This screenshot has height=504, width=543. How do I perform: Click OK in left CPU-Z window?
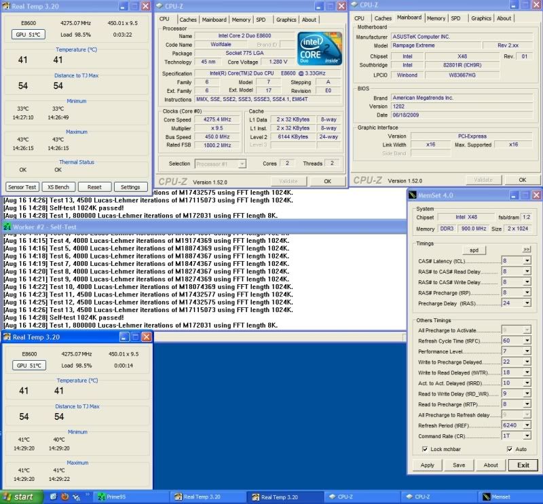coord(327,181)
